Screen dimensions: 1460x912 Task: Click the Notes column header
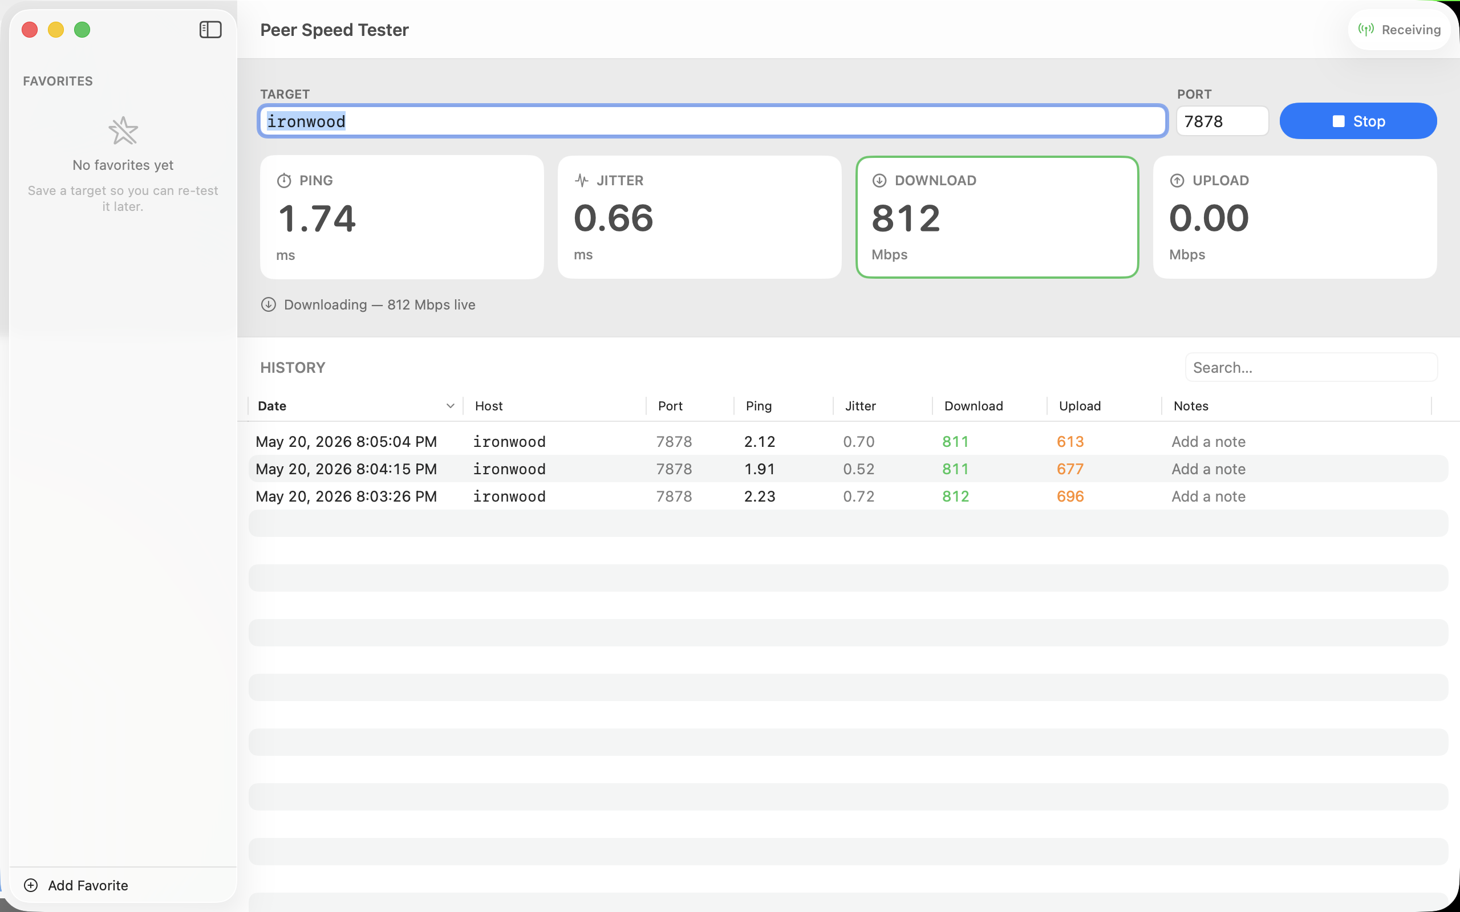click(x=1296, y=406)
